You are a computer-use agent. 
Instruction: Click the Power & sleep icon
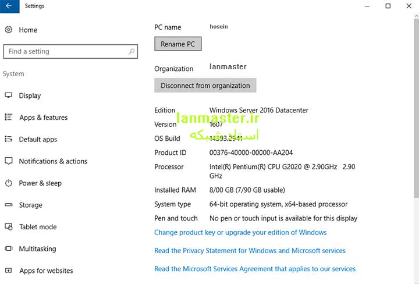[x=9, y=183]
